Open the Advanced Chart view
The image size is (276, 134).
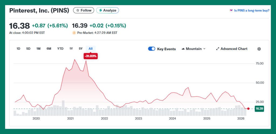[x=234, y=49]
